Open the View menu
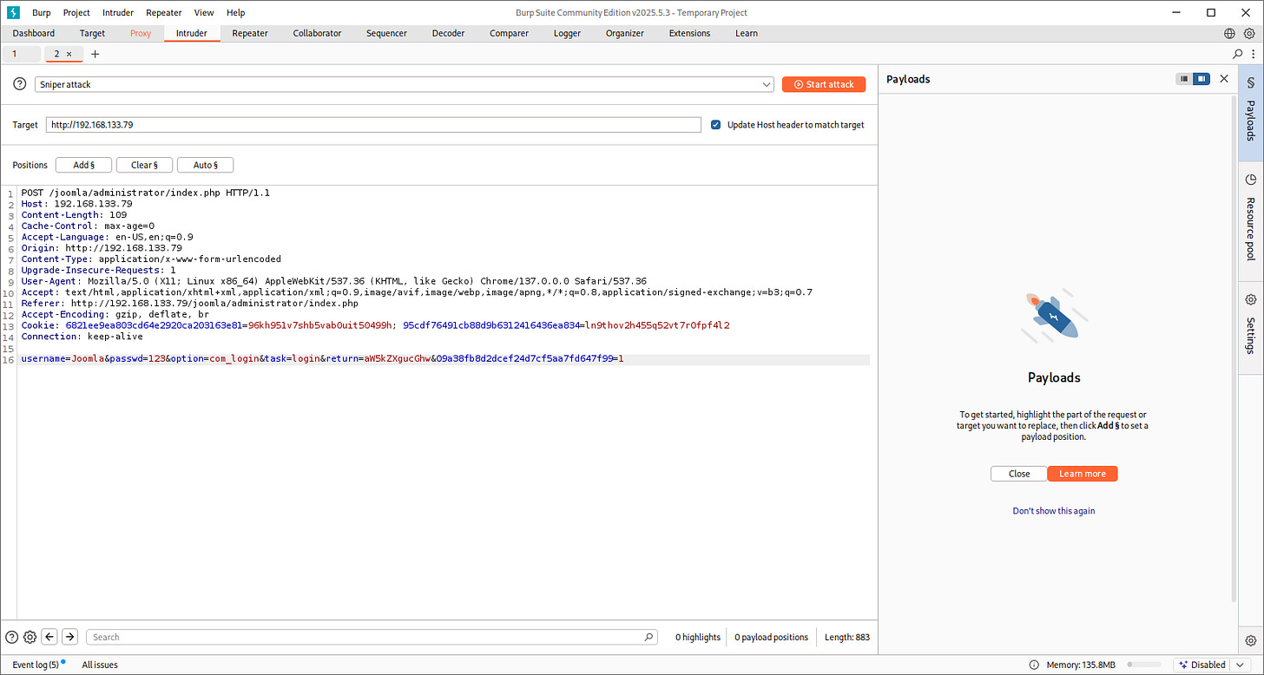The height and width of the screenshot is (675, 1264). click(x=204, y=12)
